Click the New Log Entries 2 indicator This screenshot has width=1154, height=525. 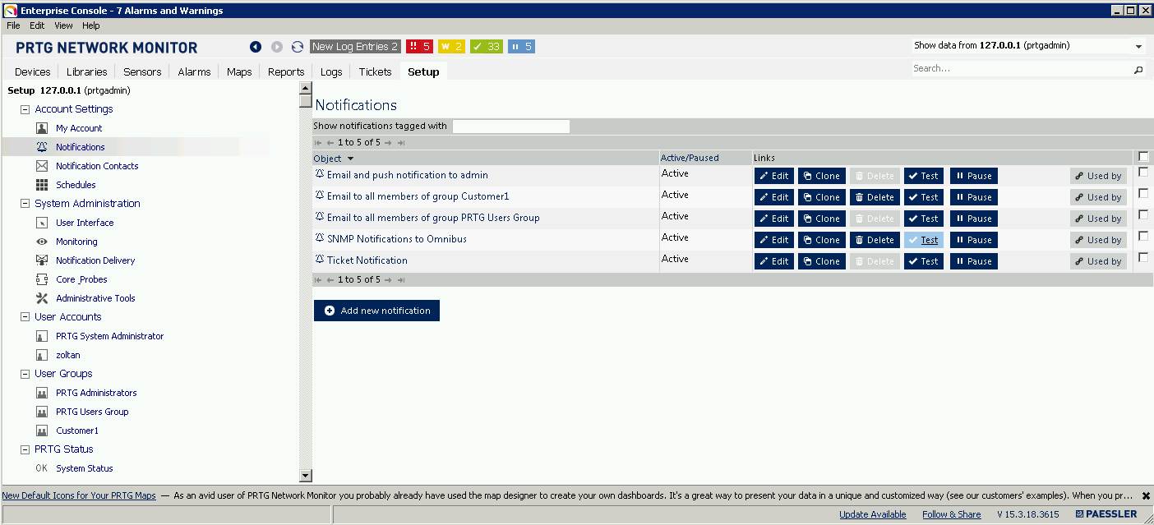pyautogui.click(x=355, y=47)
